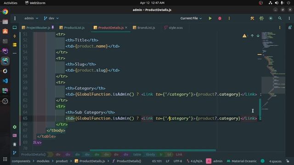This screenshot has height=165, width=294.
Task: Change LF line separator in status bar
Action: pyautogui.click(x=167, y=161)
